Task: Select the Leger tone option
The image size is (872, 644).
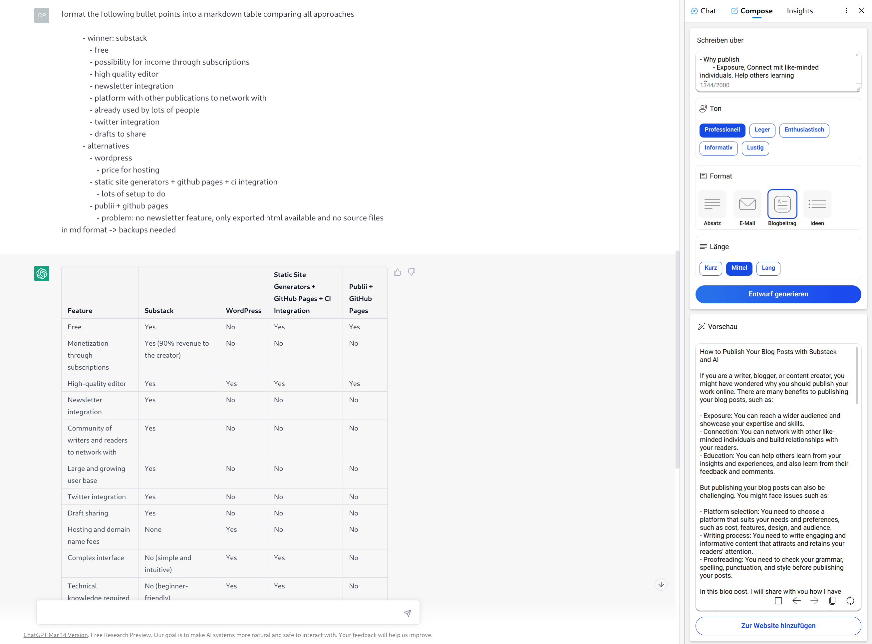Action: (762, 130)
